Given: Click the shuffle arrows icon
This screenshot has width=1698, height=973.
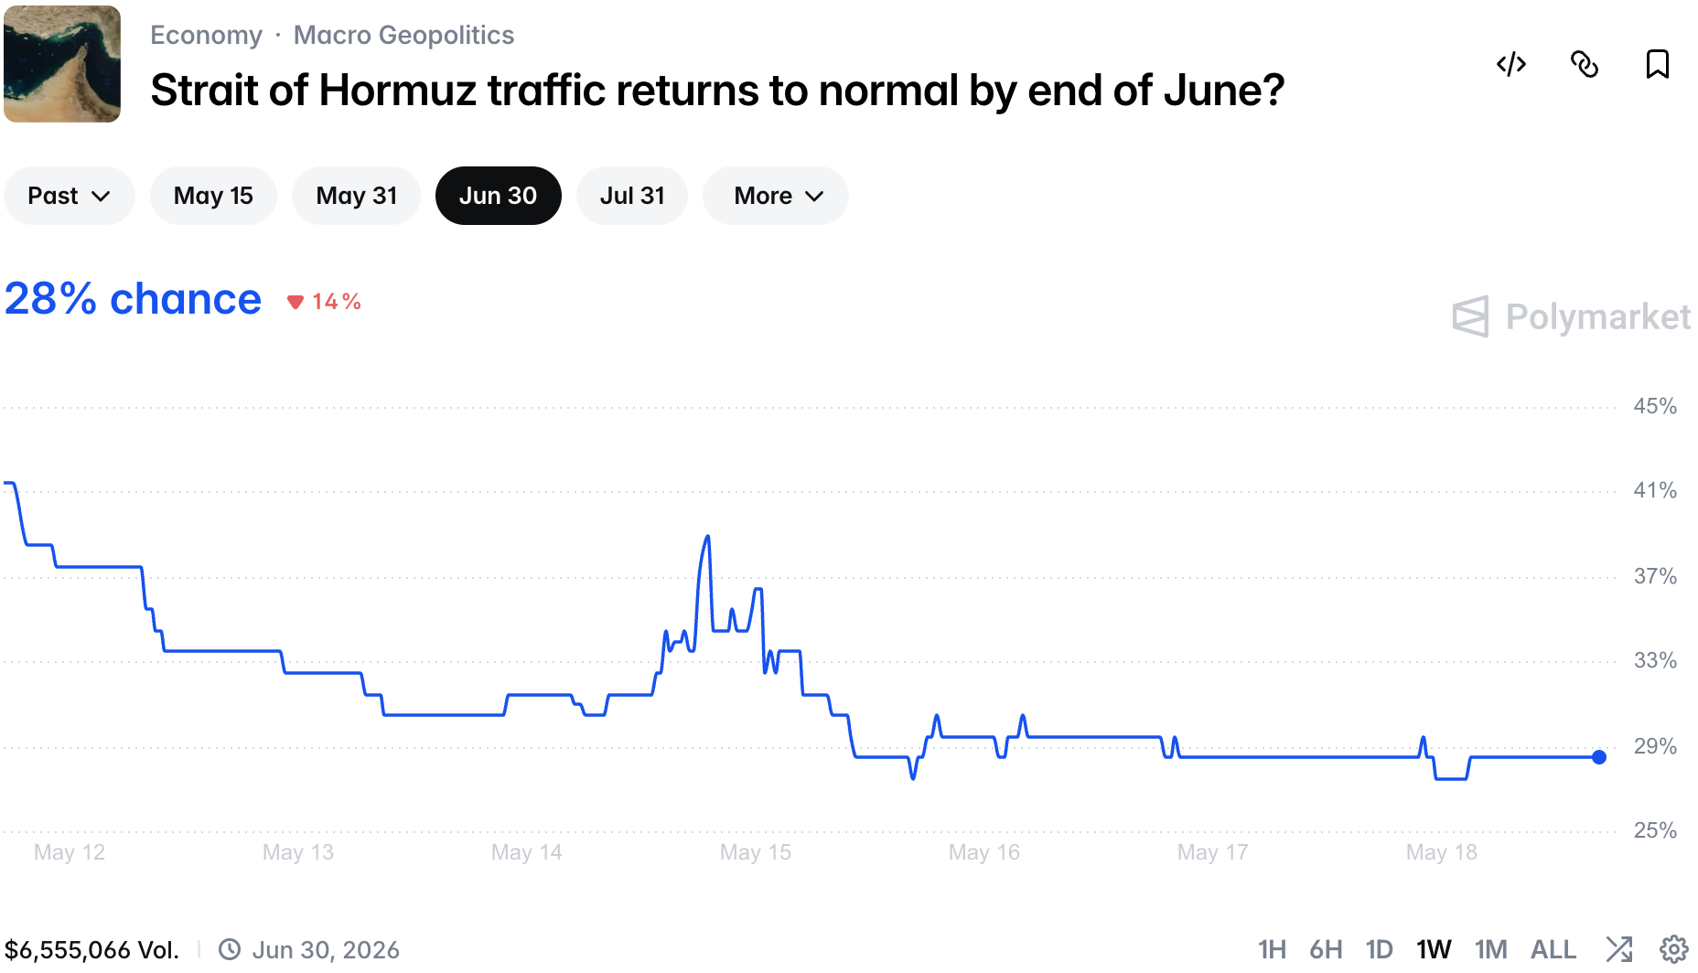Looking at the screenshot, I should click(x=1619, y=949).
